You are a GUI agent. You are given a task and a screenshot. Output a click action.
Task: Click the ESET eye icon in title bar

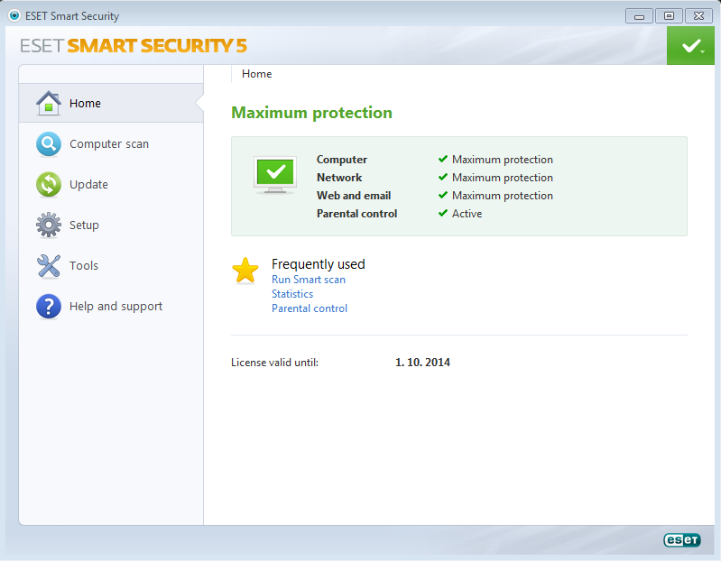coord(14,15)
